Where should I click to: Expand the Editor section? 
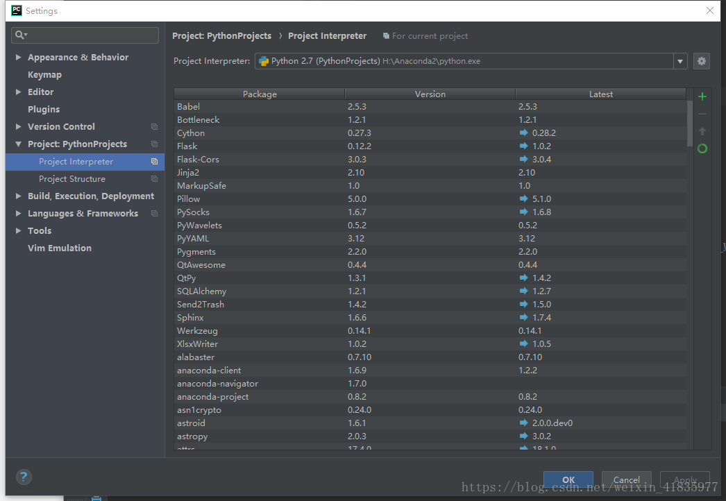[x=19, y=92]
